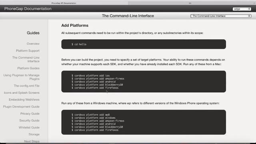256x144 pixels.
Task: Open Using Plugman to Manage Plugins
Action: click(21, 77)
